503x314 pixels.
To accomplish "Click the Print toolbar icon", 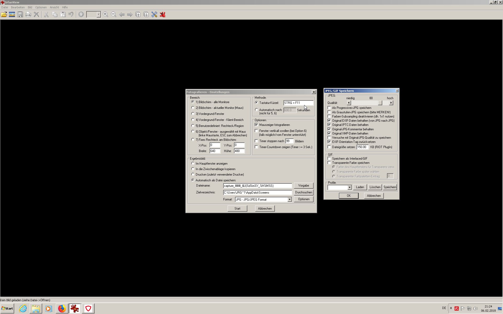I will pos(28,15).
